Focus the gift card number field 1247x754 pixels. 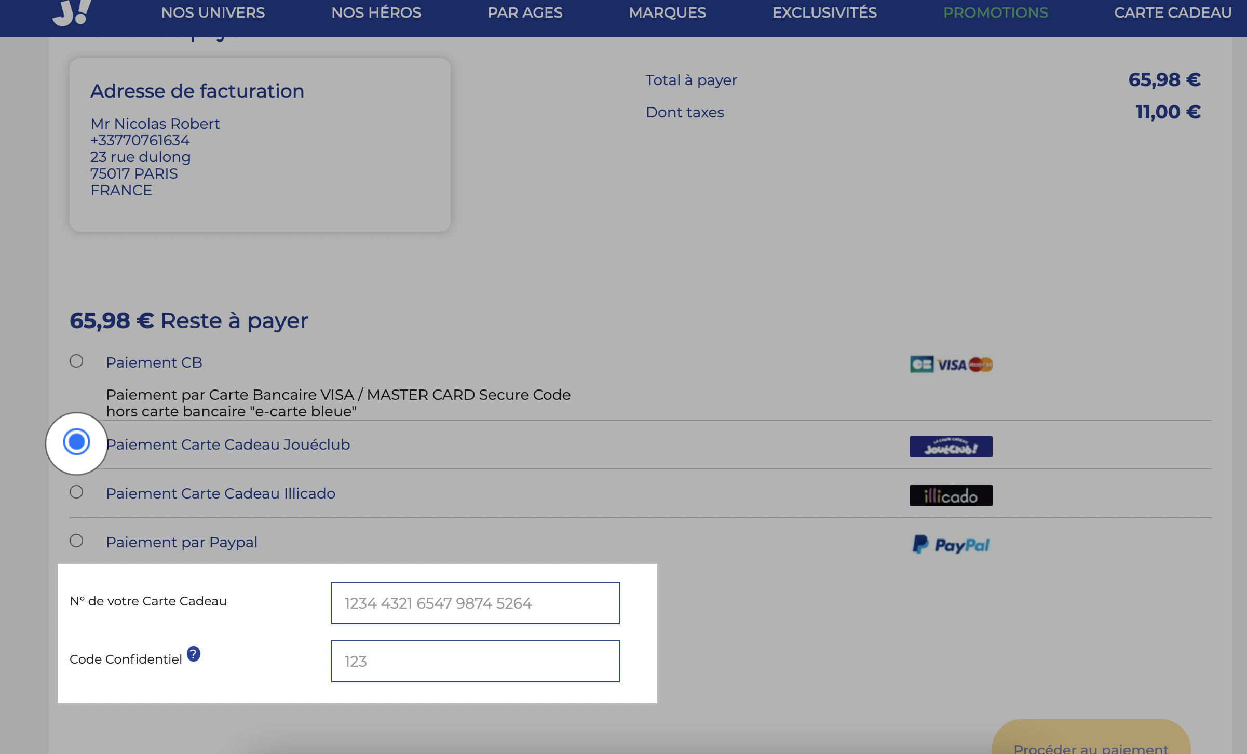pos(476,603)
